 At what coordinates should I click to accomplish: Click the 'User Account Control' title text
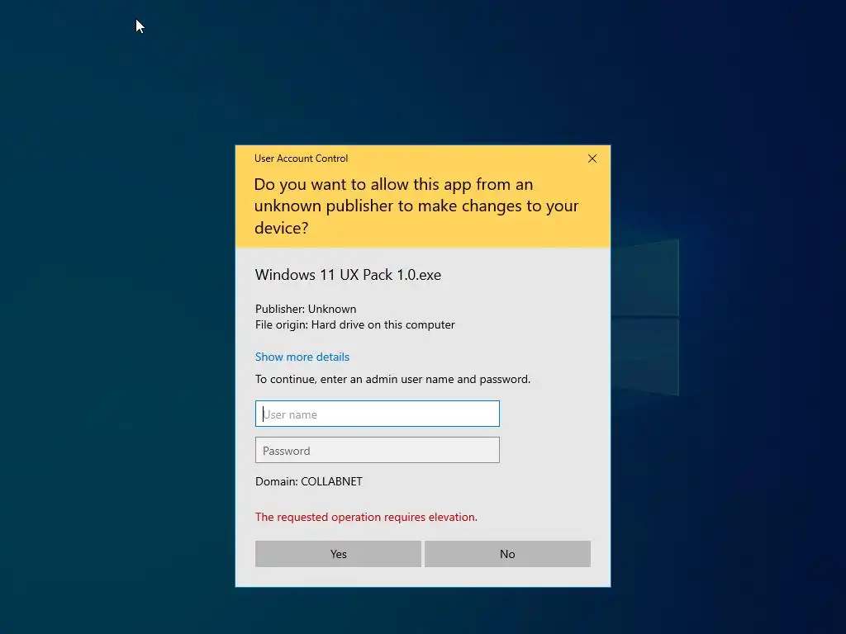[301, 158]
